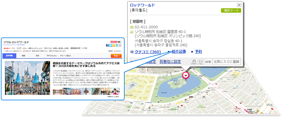The width and height of the screenshot is (283, 118).
Task: Open the 予約 link in the map popup
Action: 198,52
